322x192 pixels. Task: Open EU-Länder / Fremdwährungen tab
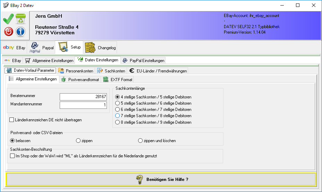(x=158, y=71)
